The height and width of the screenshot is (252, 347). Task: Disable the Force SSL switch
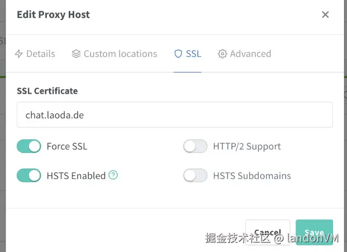(29, 147)
